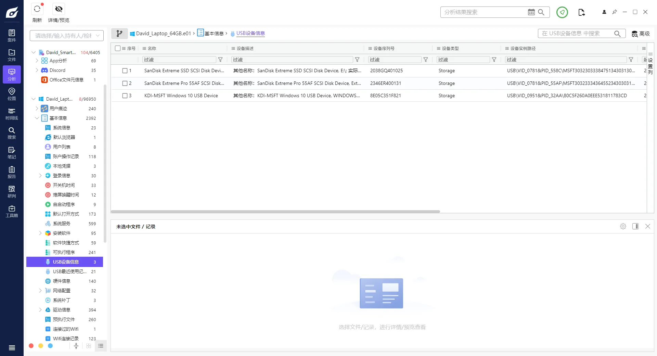Open settings gear in the preview panel
This screenshot has width=657, height=356.
coord(623,226)
